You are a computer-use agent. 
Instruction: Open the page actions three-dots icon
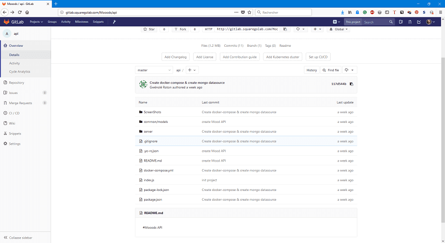[x=236, y=12]
